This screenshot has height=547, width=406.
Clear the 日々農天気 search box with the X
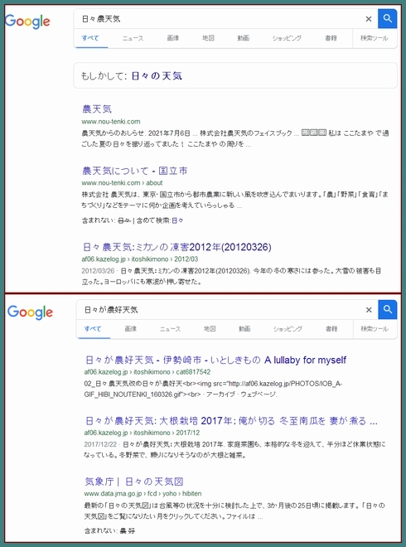coord(369,19)
